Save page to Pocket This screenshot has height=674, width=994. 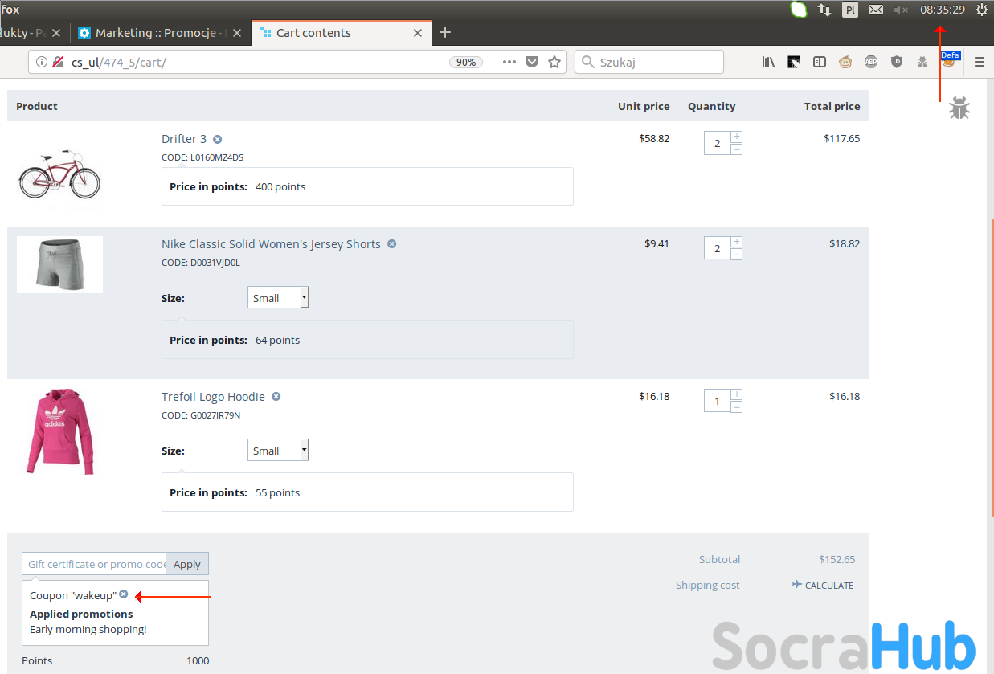pos(532,62)
